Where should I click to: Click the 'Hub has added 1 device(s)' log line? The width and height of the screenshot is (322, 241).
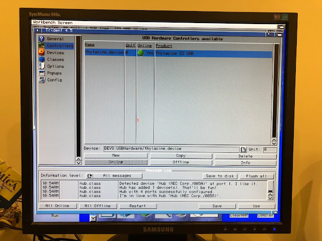168,187
